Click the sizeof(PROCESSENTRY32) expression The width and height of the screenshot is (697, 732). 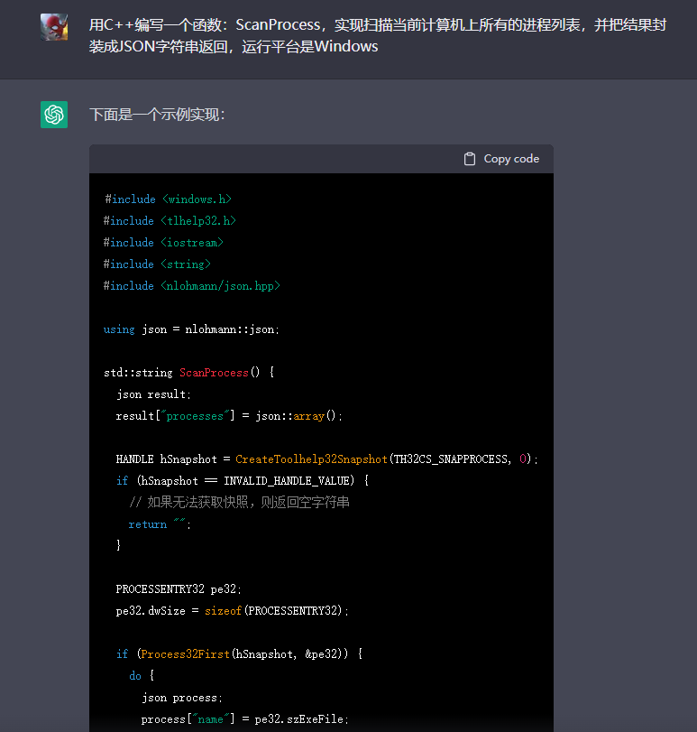(x=276, y=610)
